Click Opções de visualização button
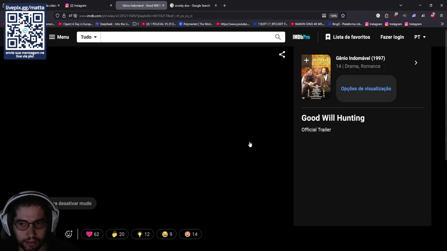Screen dimensions: 447x251 pos(366,89)
